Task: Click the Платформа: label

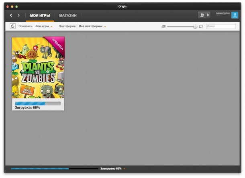Action: click(67, 26)
